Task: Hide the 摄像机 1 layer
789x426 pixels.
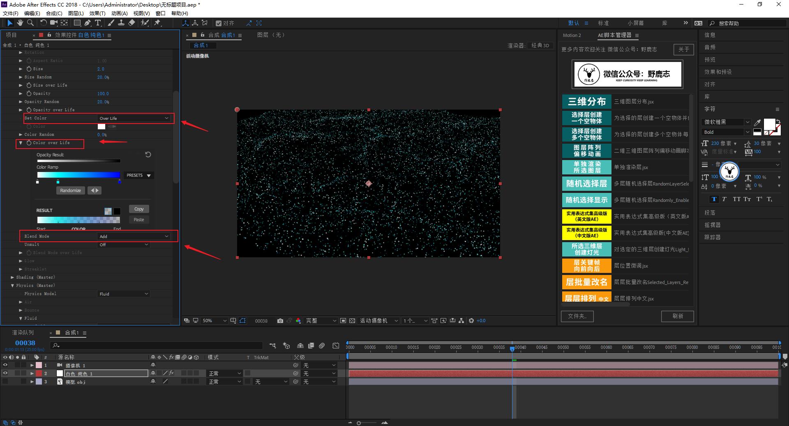Action: 5,365
